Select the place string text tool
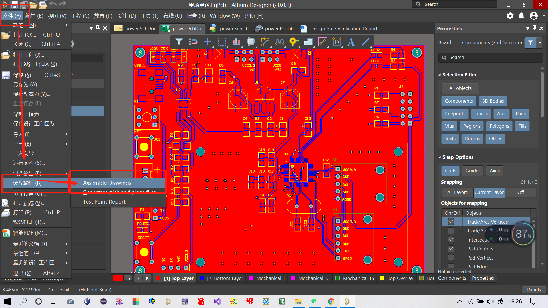 [351, 42]
